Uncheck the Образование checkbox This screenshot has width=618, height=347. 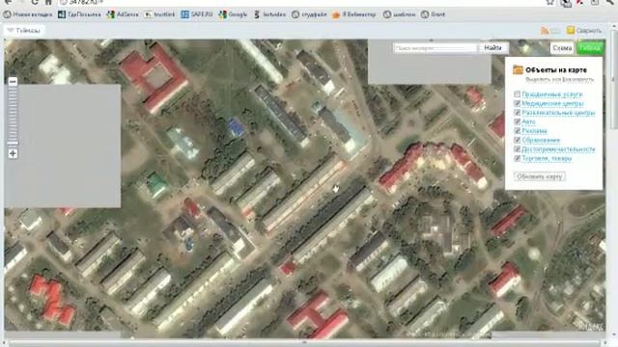518,140
